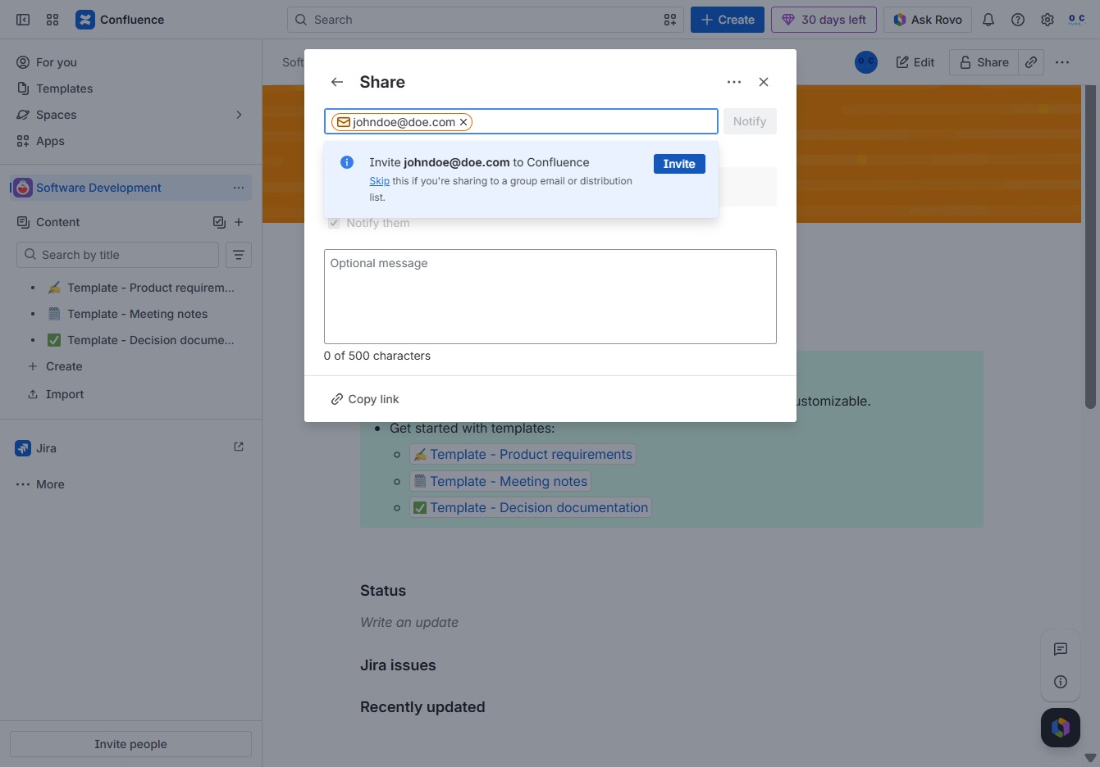The image size is (1100, 767).
Task: Open Apps in sidebar
Action: pyautogui.click(x=131, y=141)
